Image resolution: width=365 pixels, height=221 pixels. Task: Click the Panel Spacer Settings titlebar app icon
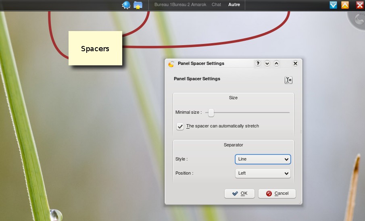171,64
